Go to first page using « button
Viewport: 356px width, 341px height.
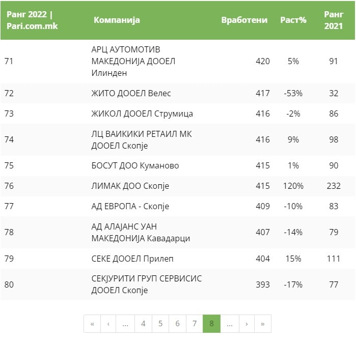coord(92,324)
